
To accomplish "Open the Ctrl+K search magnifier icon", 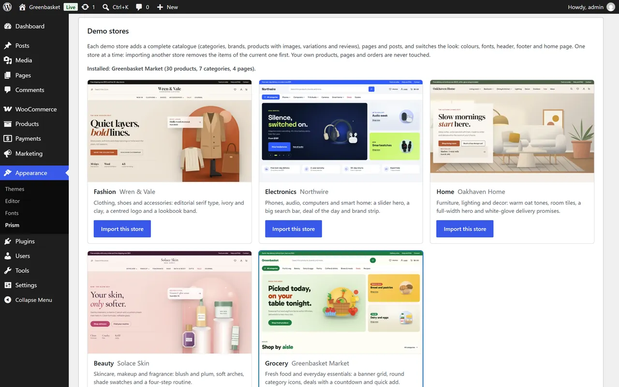I will [x=105, y=7].
